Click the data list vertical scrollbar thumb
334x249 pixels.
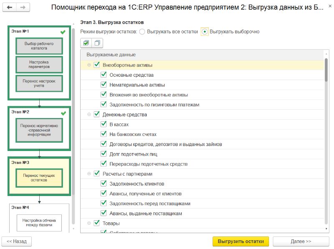(x=326, y=70)
